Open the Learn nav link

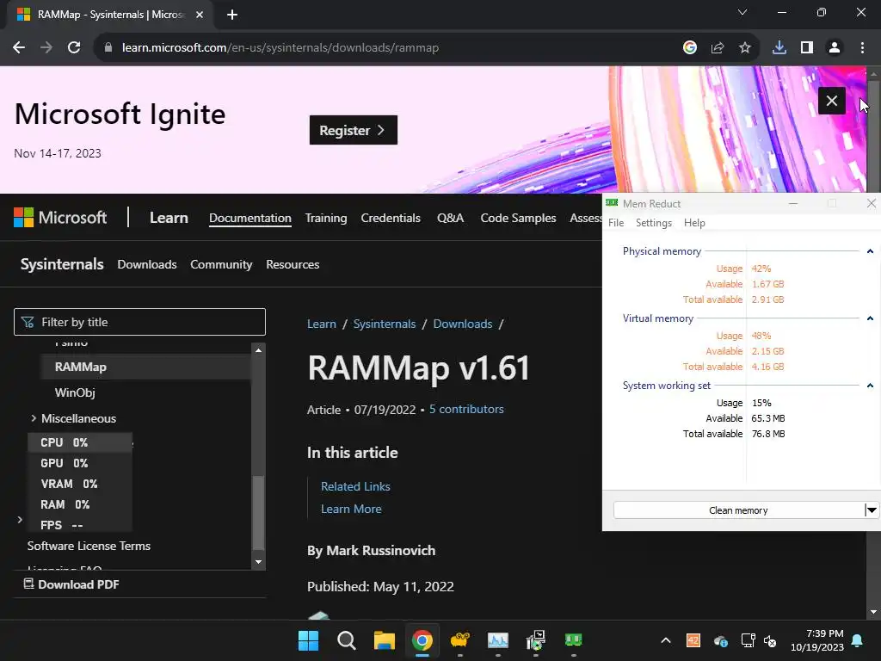point(169,218)
